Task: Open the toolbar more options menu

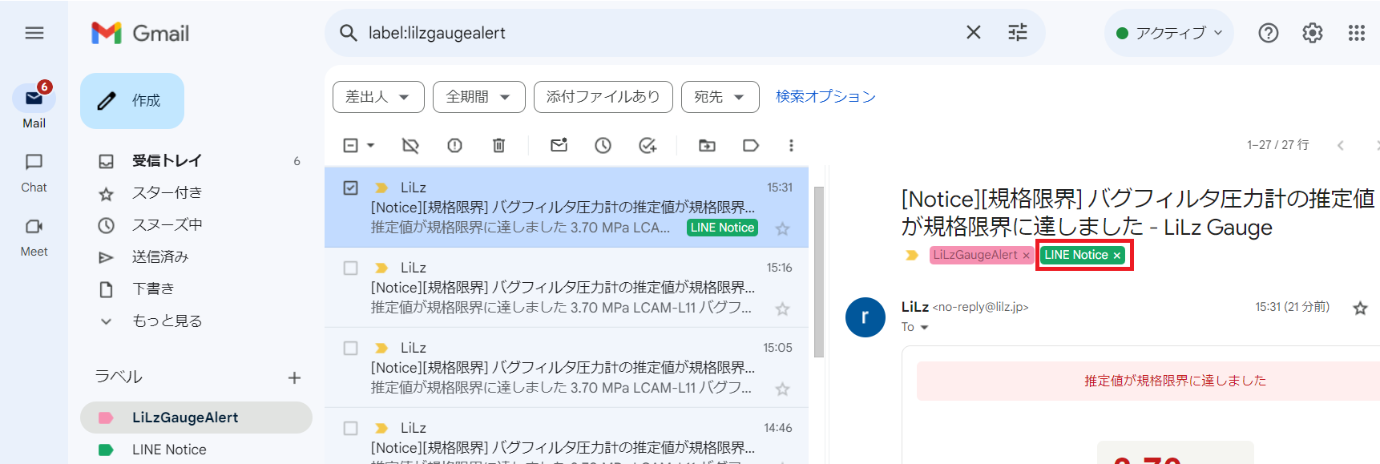Action: click(791, 145)
